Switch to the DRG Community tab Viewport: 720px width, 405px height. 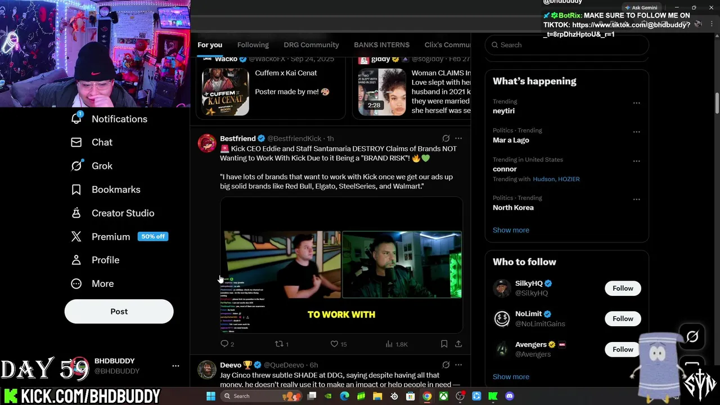pos(311,45)
